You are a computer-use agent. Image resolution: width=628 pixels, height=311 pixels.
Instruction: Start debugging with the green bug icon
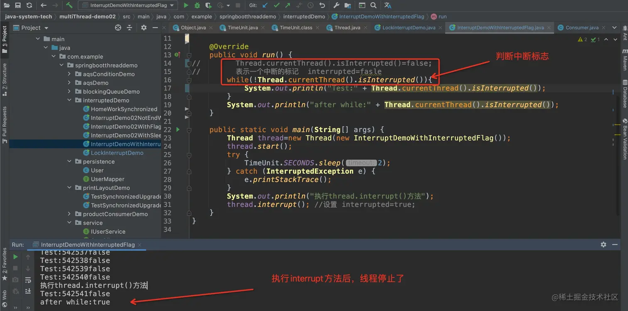[x=197, y=5]
